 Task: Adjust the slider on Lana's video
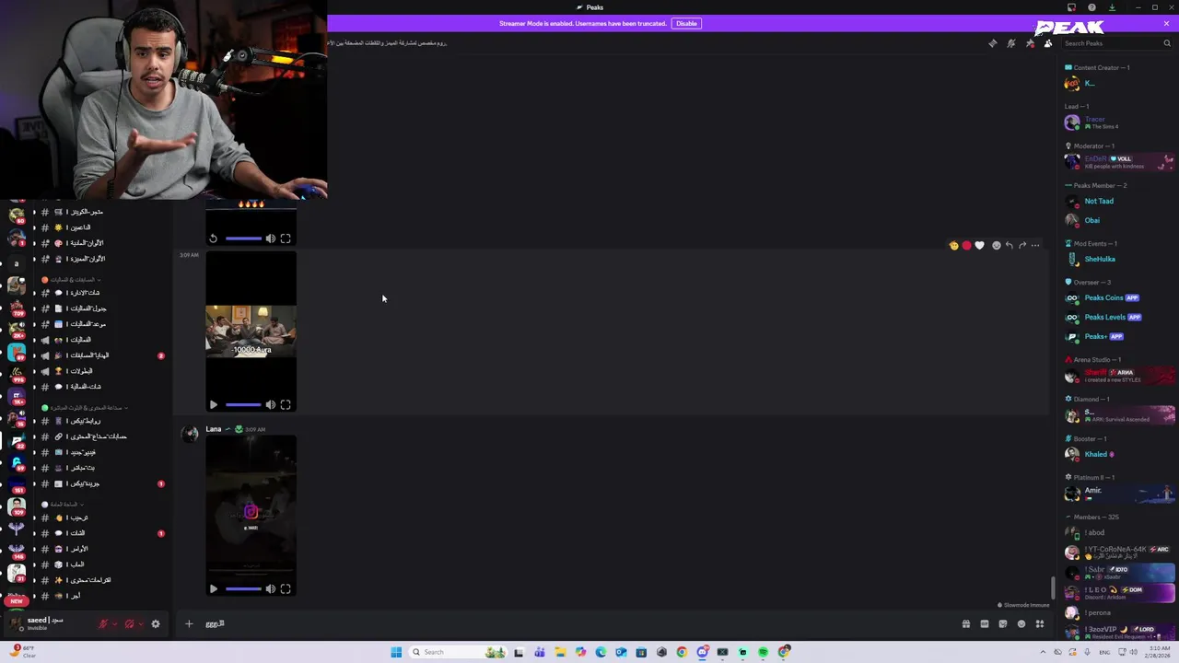pyautogui.click(x=243, y=588)
